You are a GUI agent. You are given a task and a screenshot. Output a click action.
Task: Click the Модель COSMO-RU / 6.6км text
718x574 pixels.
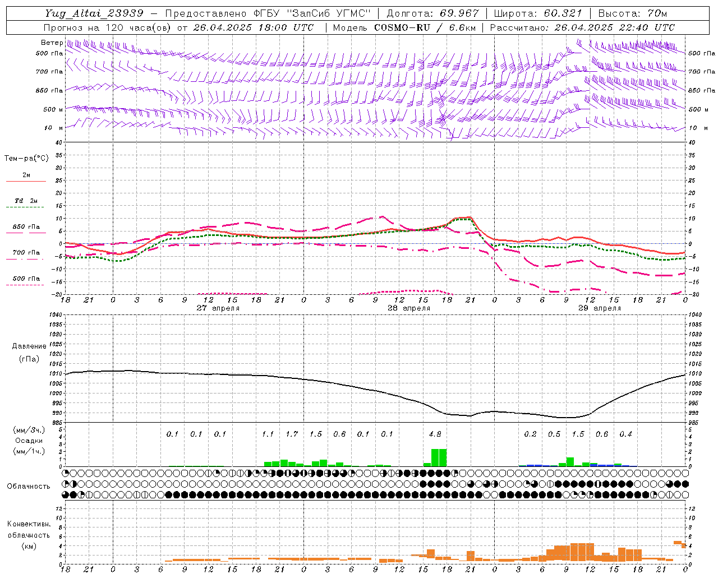click(x=403, y=27)
